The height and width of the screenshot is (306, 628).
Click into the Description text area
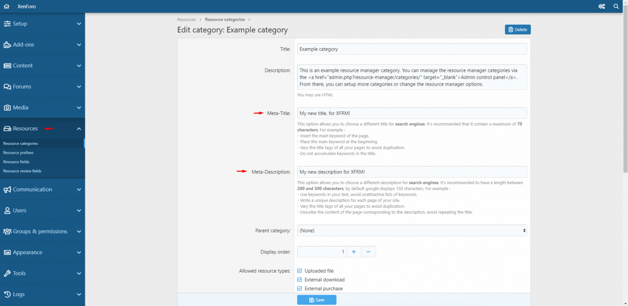coord(412,77)
